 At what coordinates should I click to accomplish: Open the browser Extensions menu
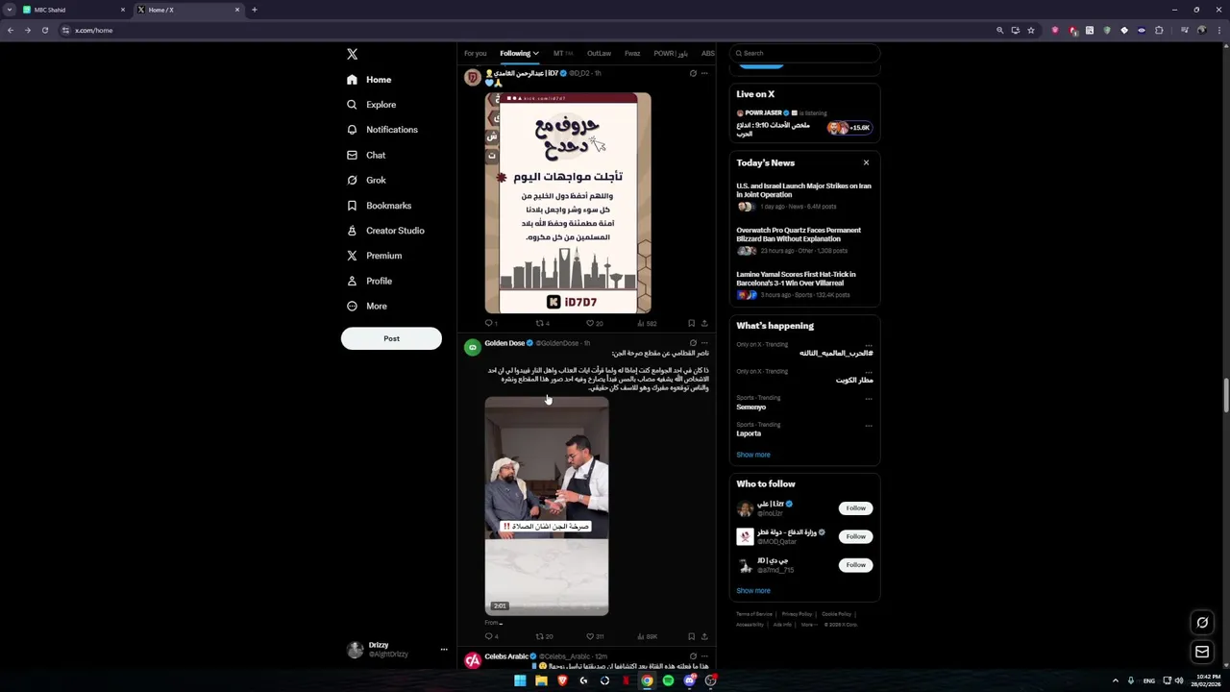click(1159, 31)
